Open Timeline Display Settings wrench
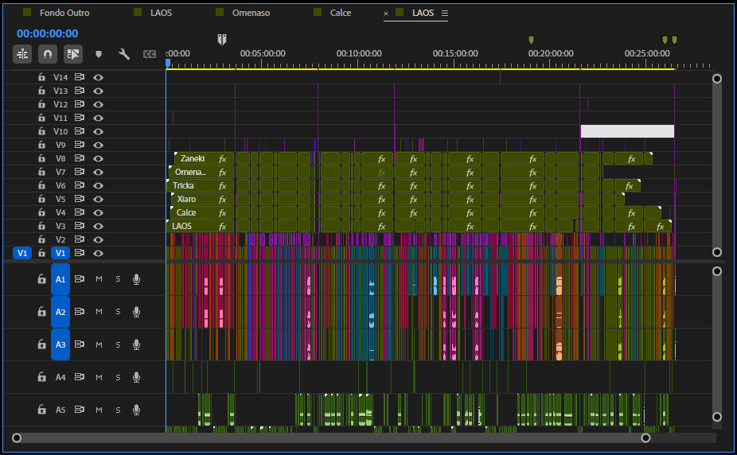 point(124,54)
